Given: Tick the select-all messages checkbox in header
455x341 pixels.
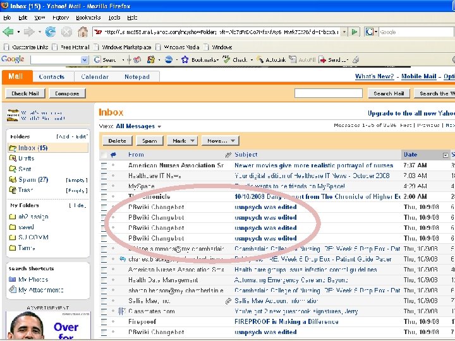Looking at the screenshot, I should [x=103, y=155].
